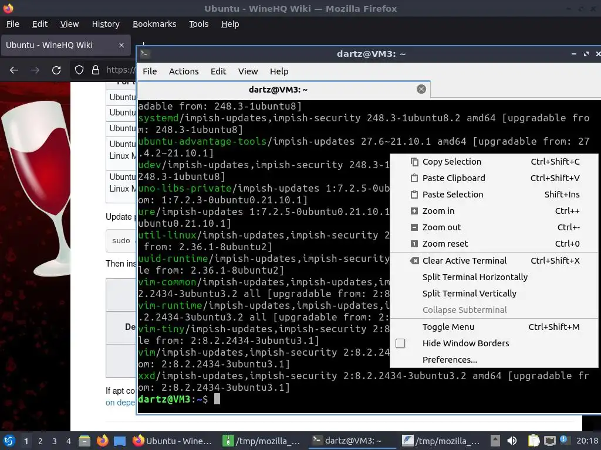Toggle the Hide Window Borders checkbox
This screenshot has width=601, height=450.
400,343
